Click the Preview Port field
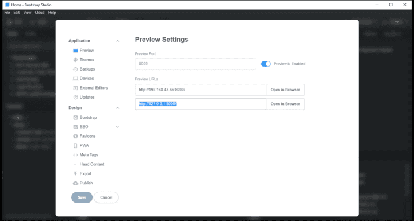 tap(195, 64)
